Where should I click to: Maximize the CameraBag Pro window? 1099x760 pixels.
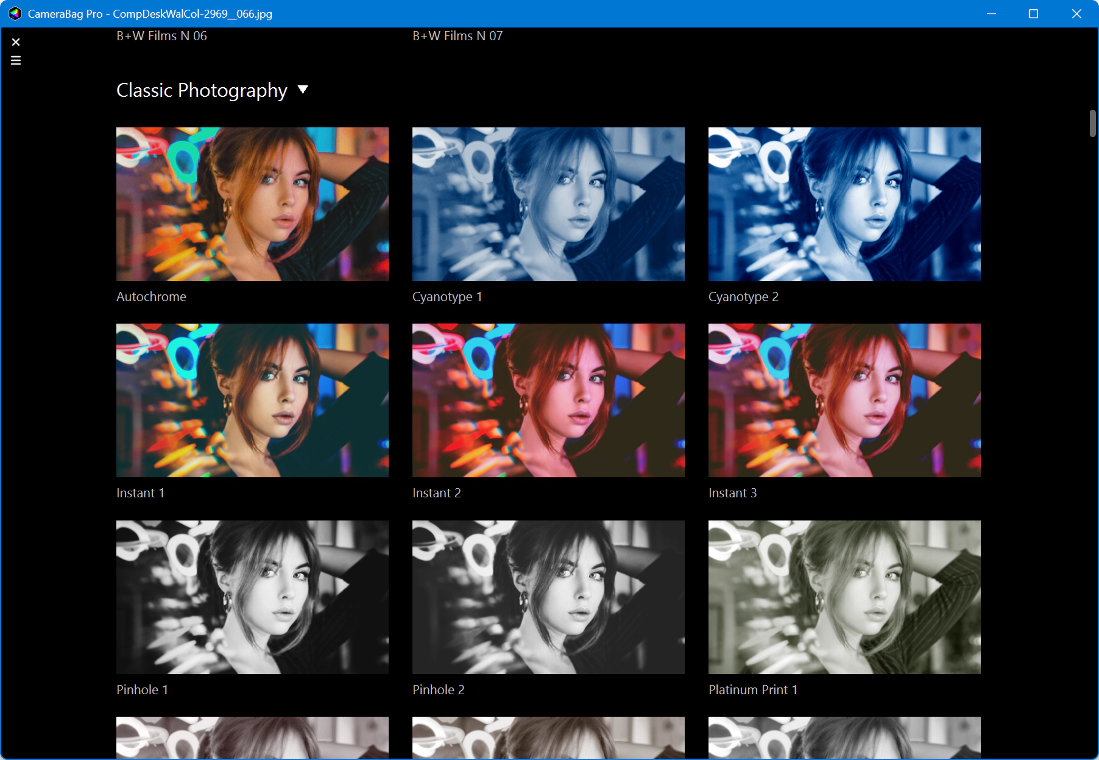[1033, 13]
